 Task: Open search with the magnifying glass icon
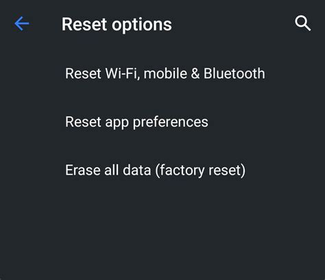[x=302, y=23]
